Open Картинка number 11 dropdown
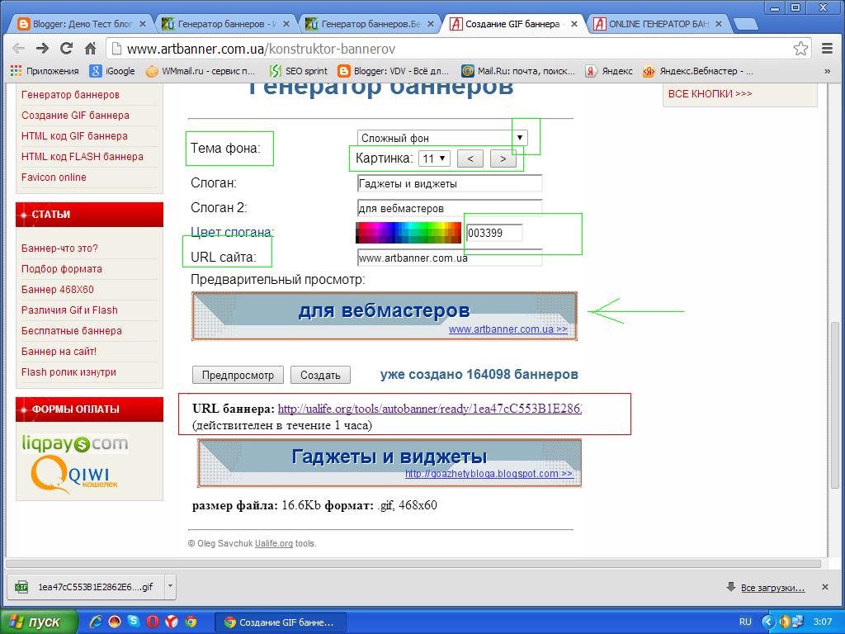 434,158
